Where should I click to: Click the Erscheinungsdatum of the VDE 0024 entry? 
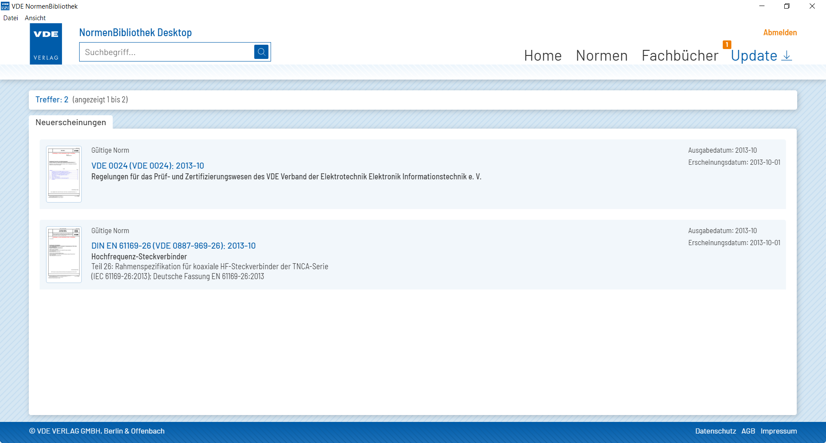734,162
